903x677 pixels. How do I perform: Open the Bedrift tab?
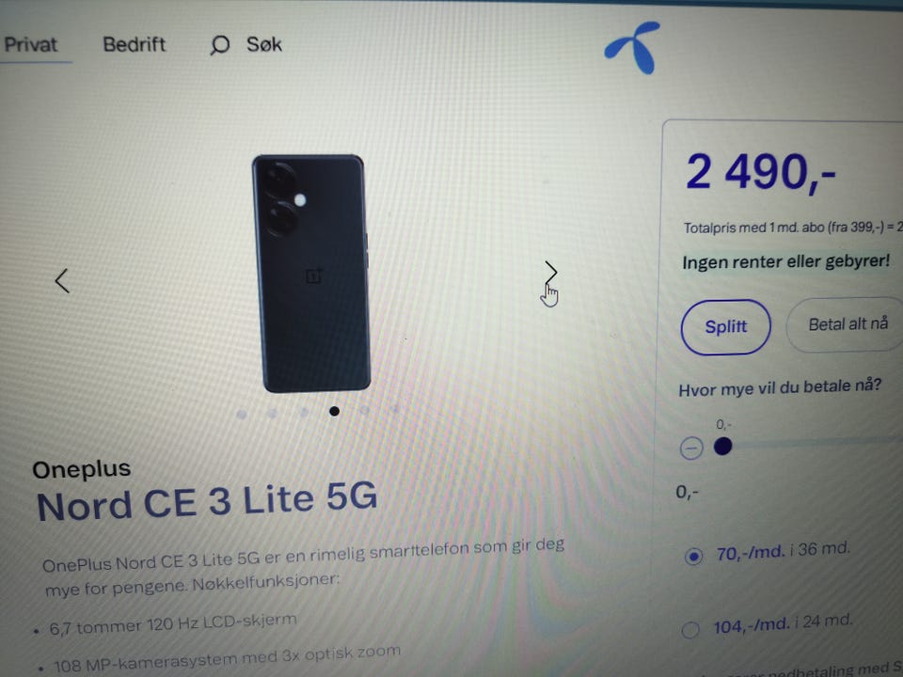pos(135,44)
